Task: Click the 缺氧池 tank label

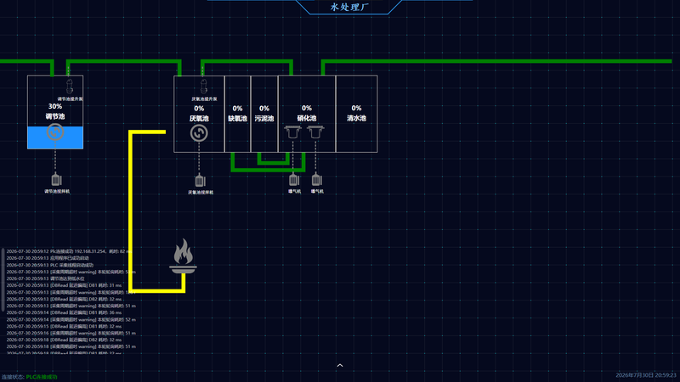Action: tap(238, 118)
